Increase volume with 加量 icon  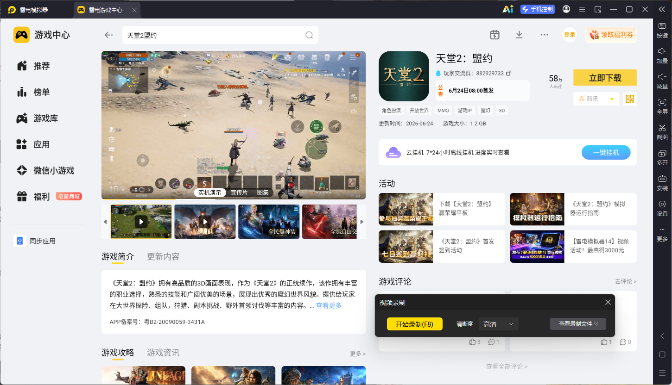(x=662, y=55)
